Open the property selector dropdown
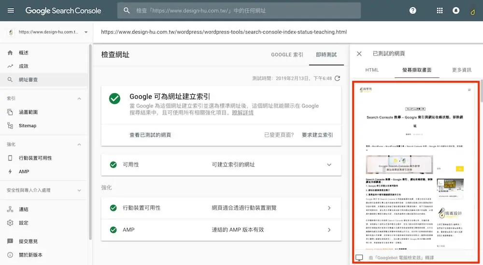 (86, 32)
